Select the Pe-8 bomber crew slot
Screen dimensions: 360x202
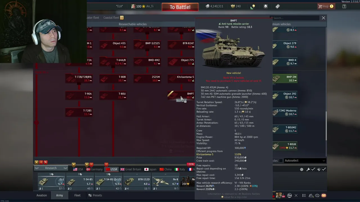tap(165, 182)
